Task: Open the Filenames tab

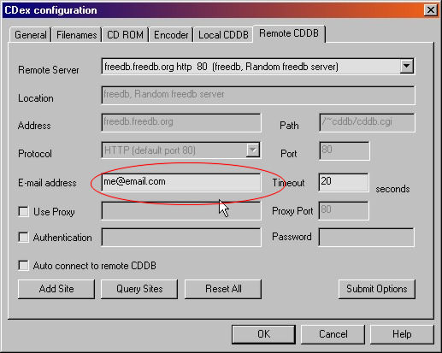Action: (77, 35)
